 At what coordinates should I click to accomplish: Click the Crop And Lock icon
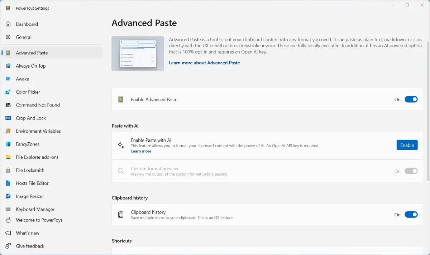[x=8, y=118]
